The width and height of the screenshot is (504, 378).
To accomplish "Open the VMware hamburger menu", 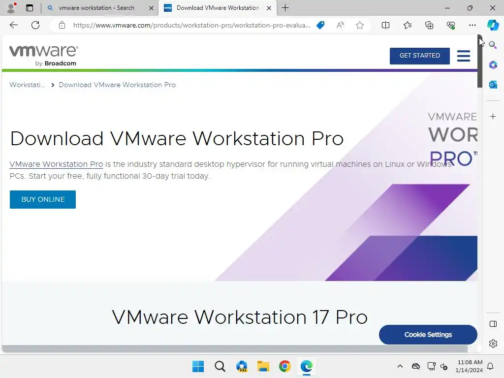I will coord(464,56).
